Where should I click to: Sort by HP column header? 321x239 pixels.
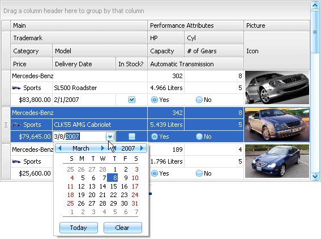(x=166, y=38)
